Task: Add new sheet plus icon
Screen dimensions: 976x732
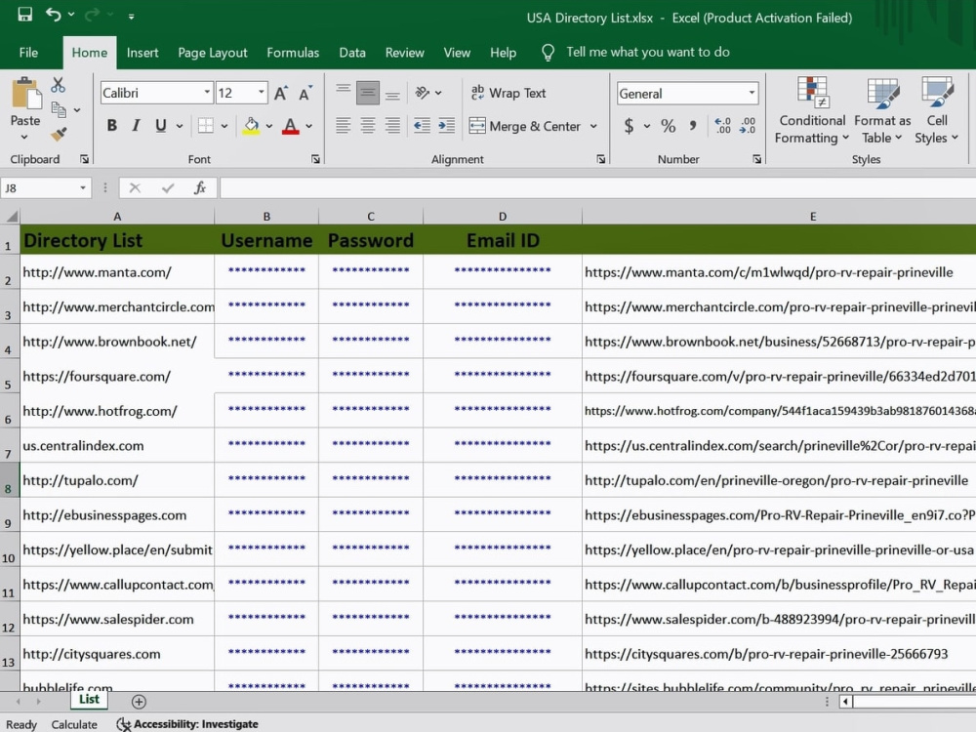Action: click(139, 702)
